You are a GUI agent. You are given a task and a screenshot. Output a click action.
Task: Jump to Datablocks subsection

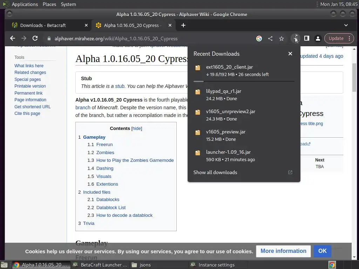click(x=108, y=199)
